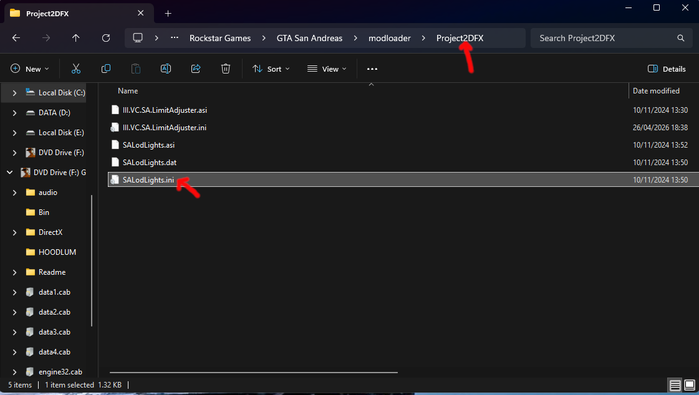Image resolution: width=699 pixels, height=395 pixels.
Task: Open the Sort dropdown
Action: tap(271, 69)
